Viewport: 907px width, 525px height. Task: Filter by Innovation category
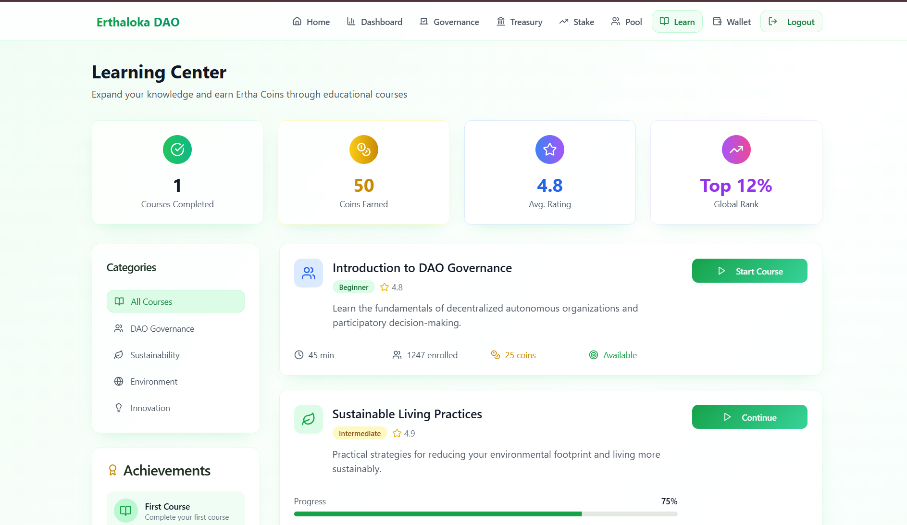click(x=176, y=408)
